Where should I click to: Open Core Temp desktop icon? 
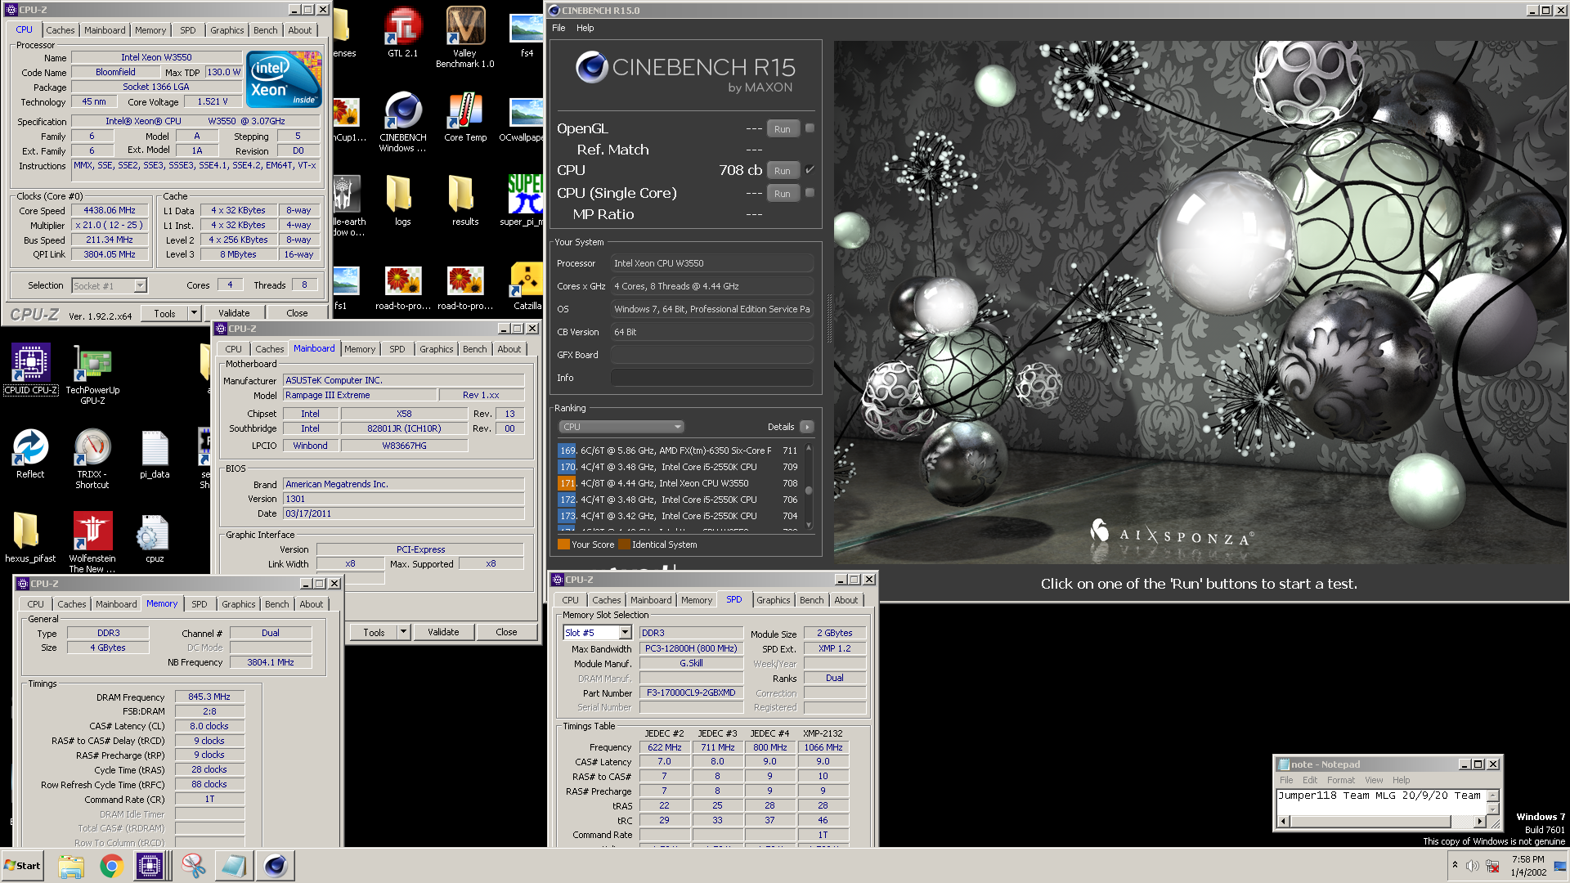465,116
